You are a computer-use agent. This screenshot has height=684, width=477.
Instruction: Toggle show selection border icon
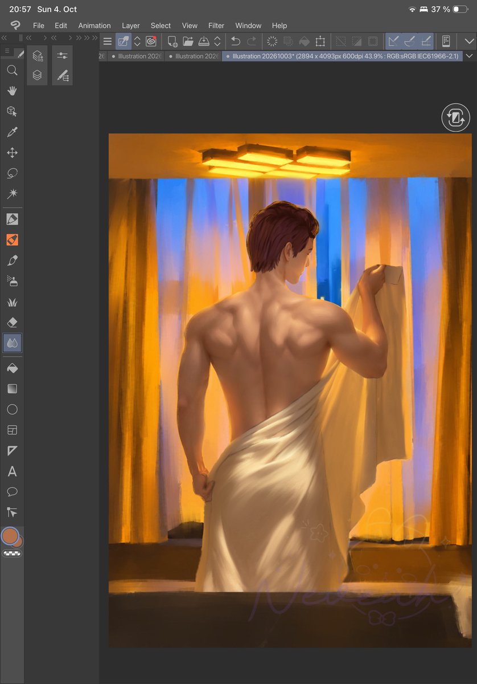[x=373, y=41]
